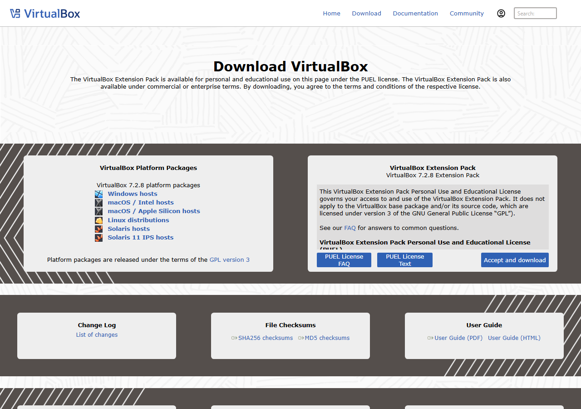
Task: Download the Windows hosts package
Action: (x=133, y=194)
